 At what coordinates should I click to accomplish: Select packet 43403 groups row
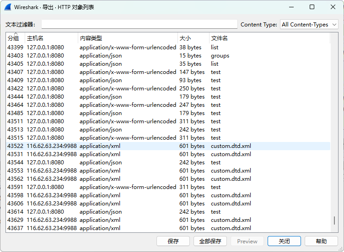point(168,56)
